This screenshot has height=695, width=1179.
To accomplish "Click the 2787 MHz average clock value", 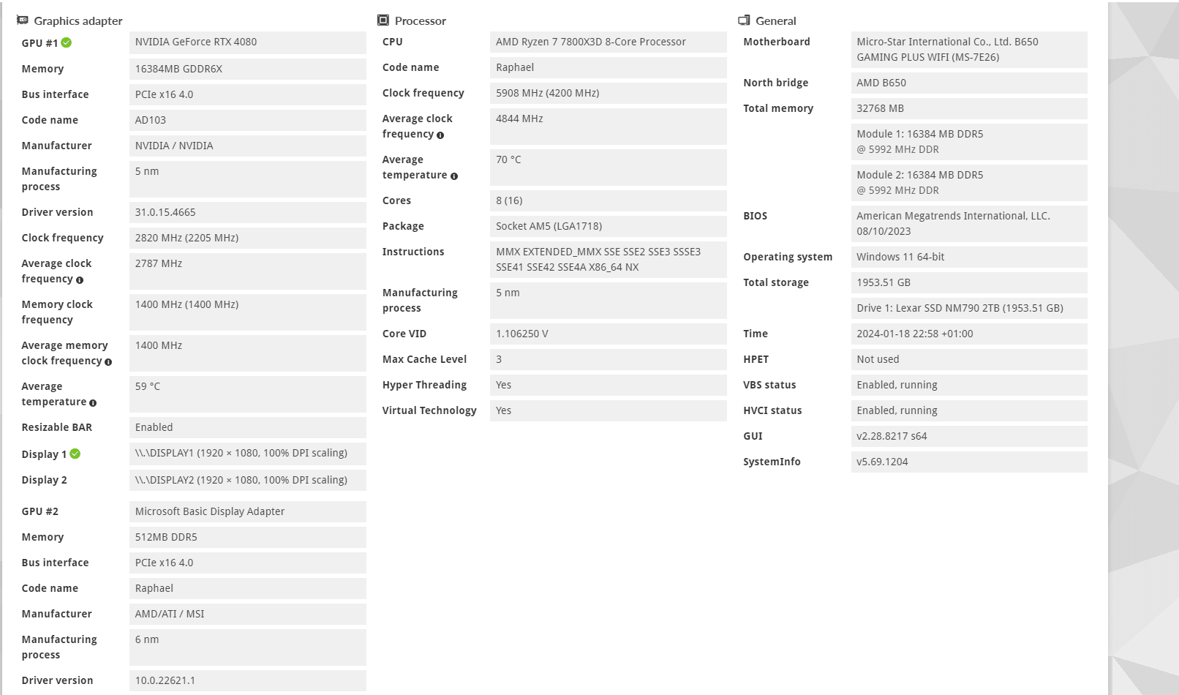I will 248,271.
